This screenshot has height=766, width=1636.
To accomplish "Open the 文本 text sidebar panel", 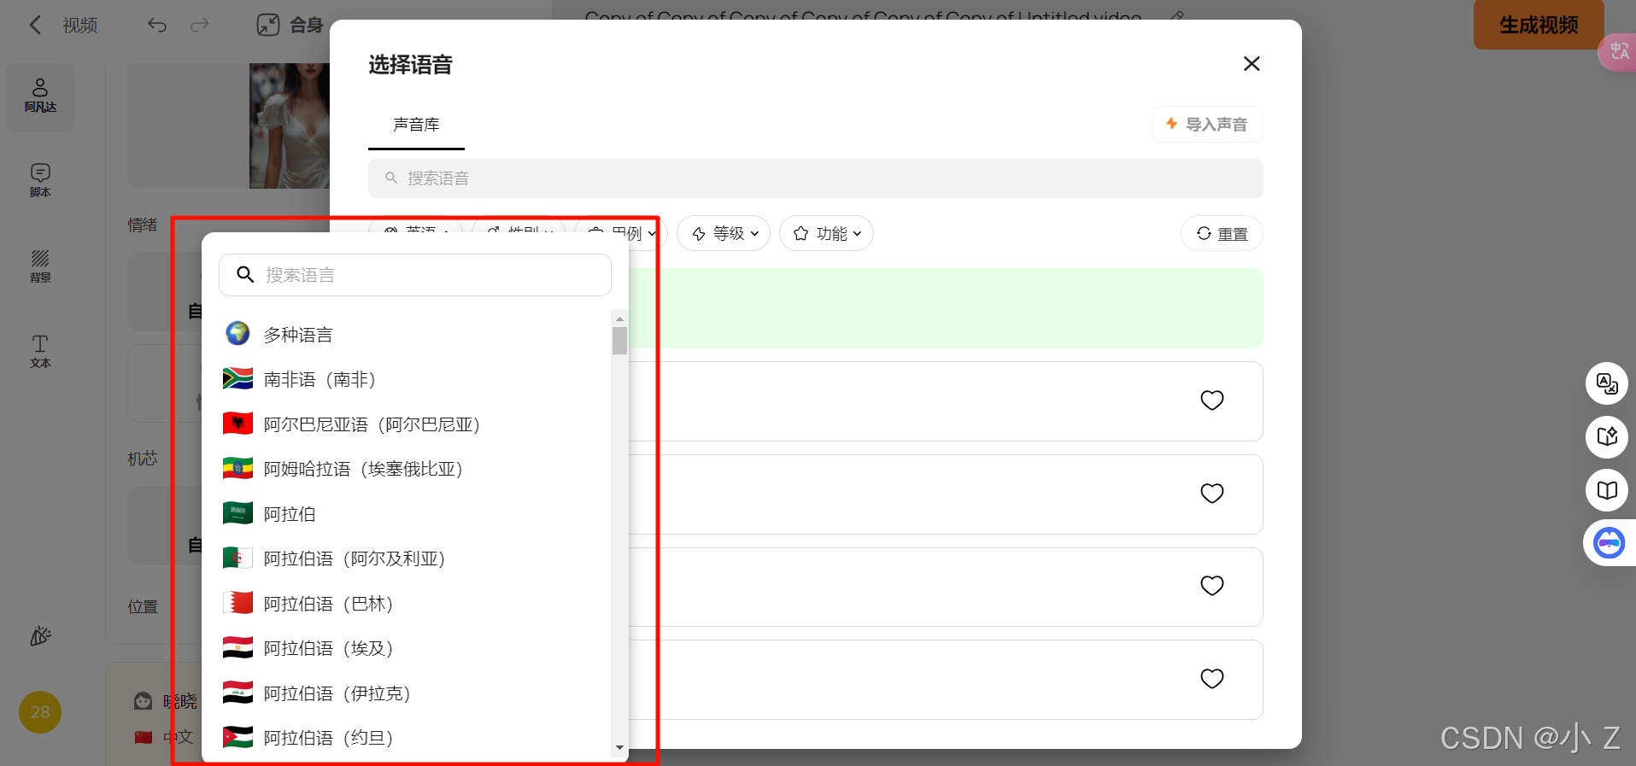I will coord(40,351).
